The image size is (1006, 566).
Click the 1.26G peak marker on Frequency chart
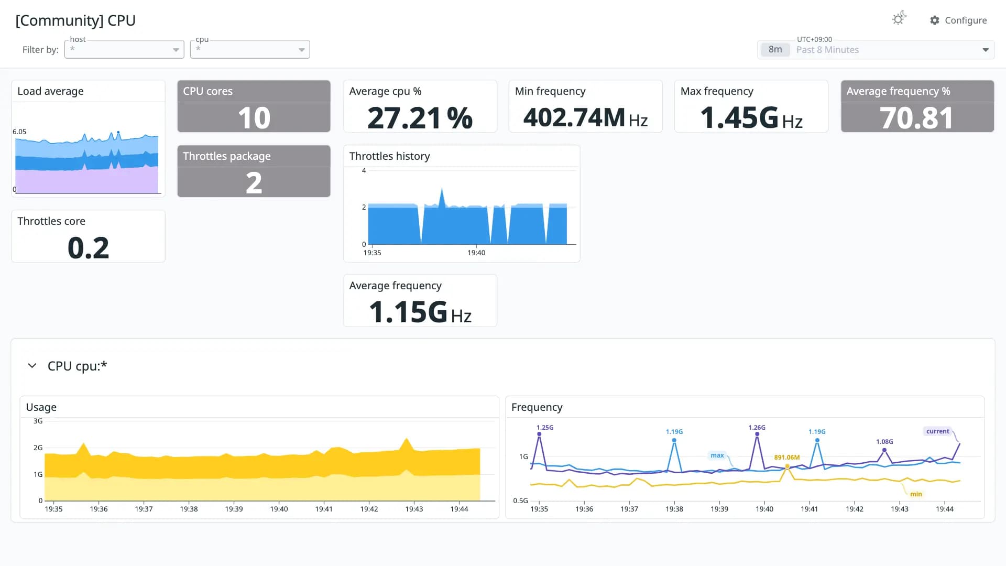pyautogui.click(x=757, y=434)
